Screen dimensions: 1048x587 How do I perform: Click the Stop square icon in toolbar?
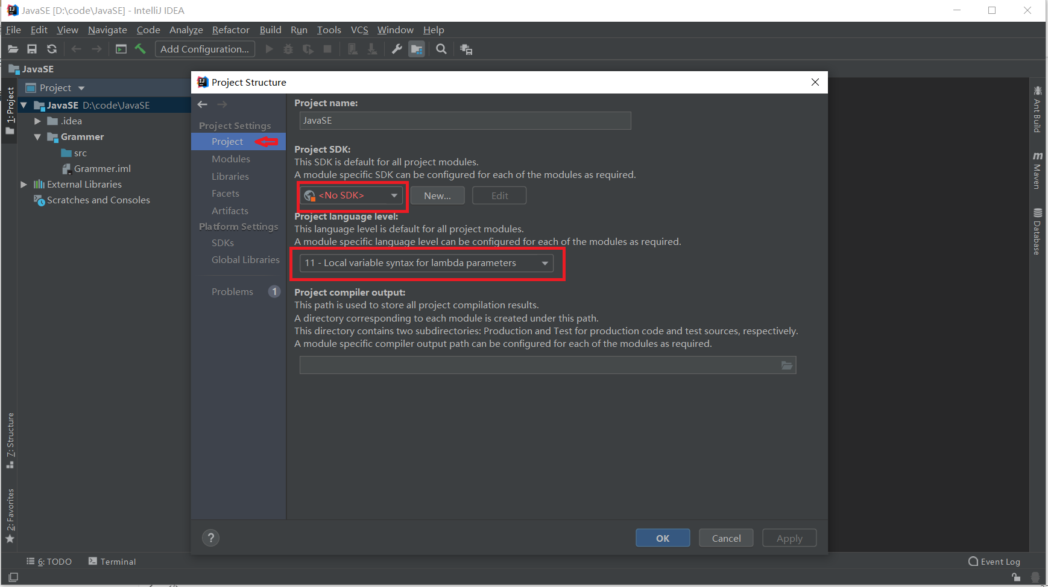327,49
